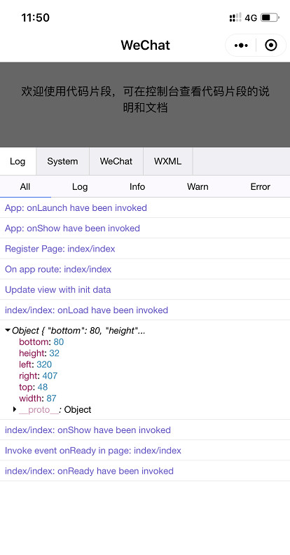Select index/index onReady invoked line
The width and height of the screenshot is (290, 555).
145,471
